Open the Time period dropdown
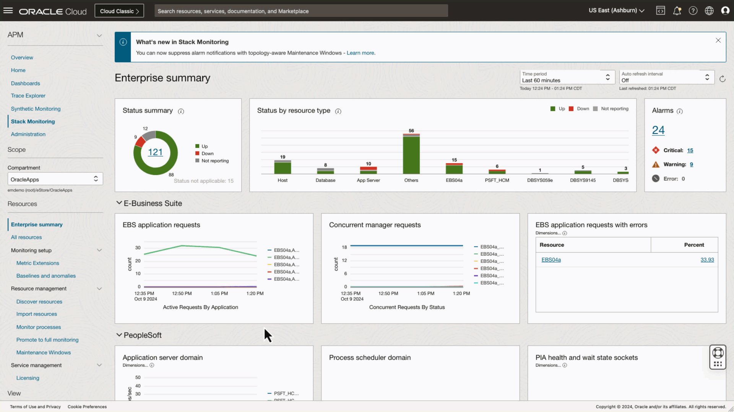The height and width of the screenshot is (412, 734). pos(567,77)
